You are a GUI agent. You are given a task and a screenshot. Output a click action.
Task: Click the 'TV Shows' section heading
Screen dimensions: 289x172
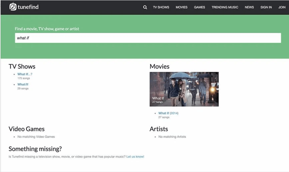tap(22, 66)
